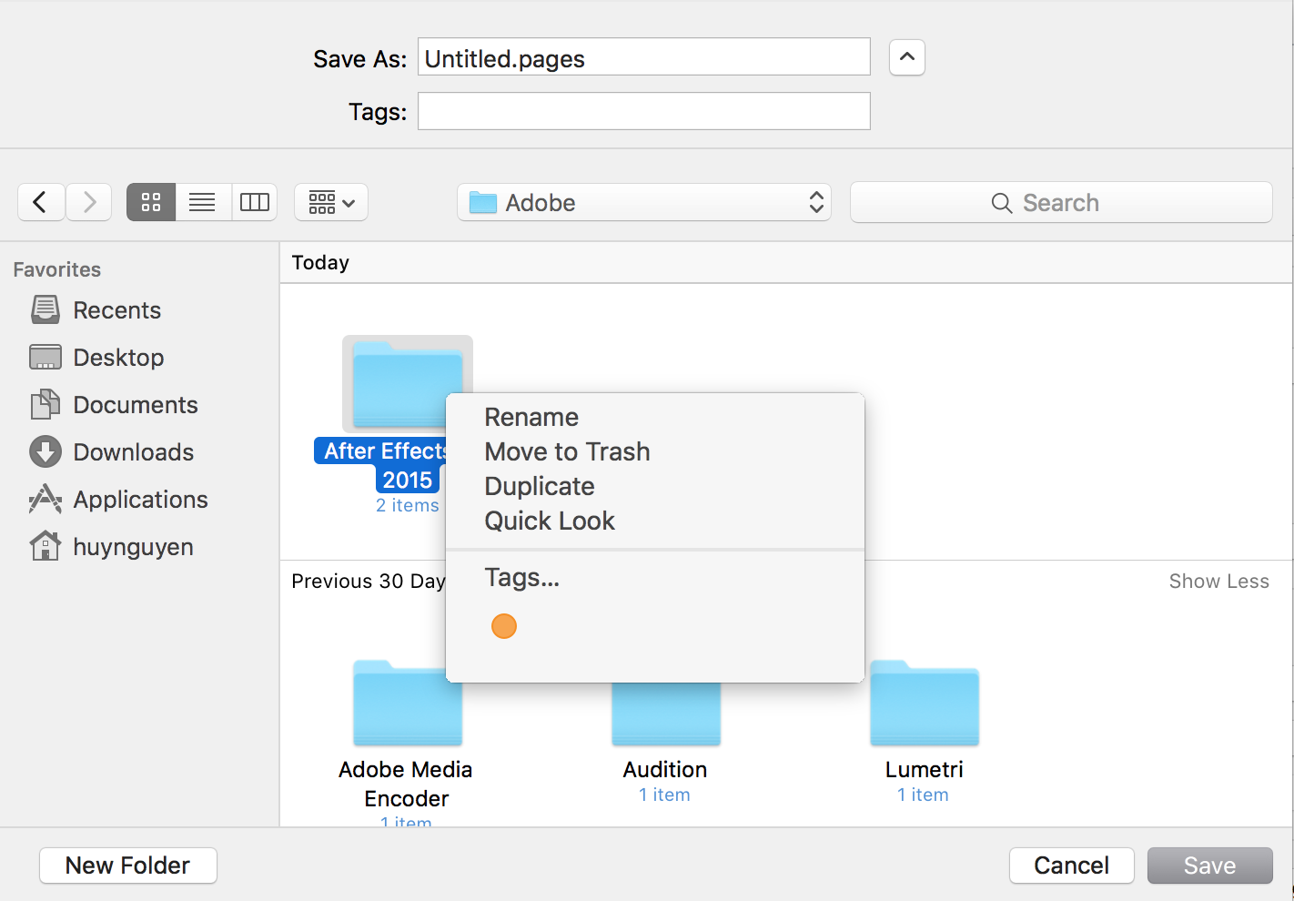Choose Duplicate from the context menu
1294x901 pixels.
coord(539,486)
